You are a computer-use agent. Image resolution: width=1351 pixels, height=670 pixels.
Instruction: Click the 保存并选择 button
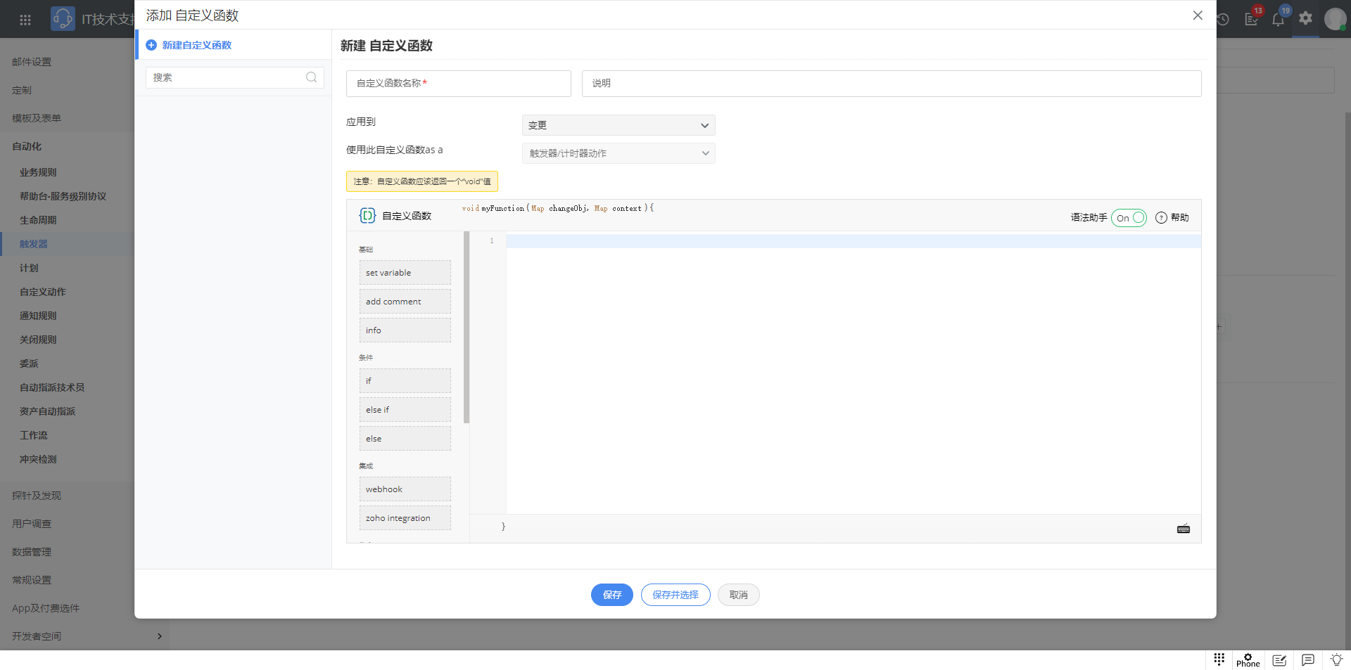click(x=675, y=595)
